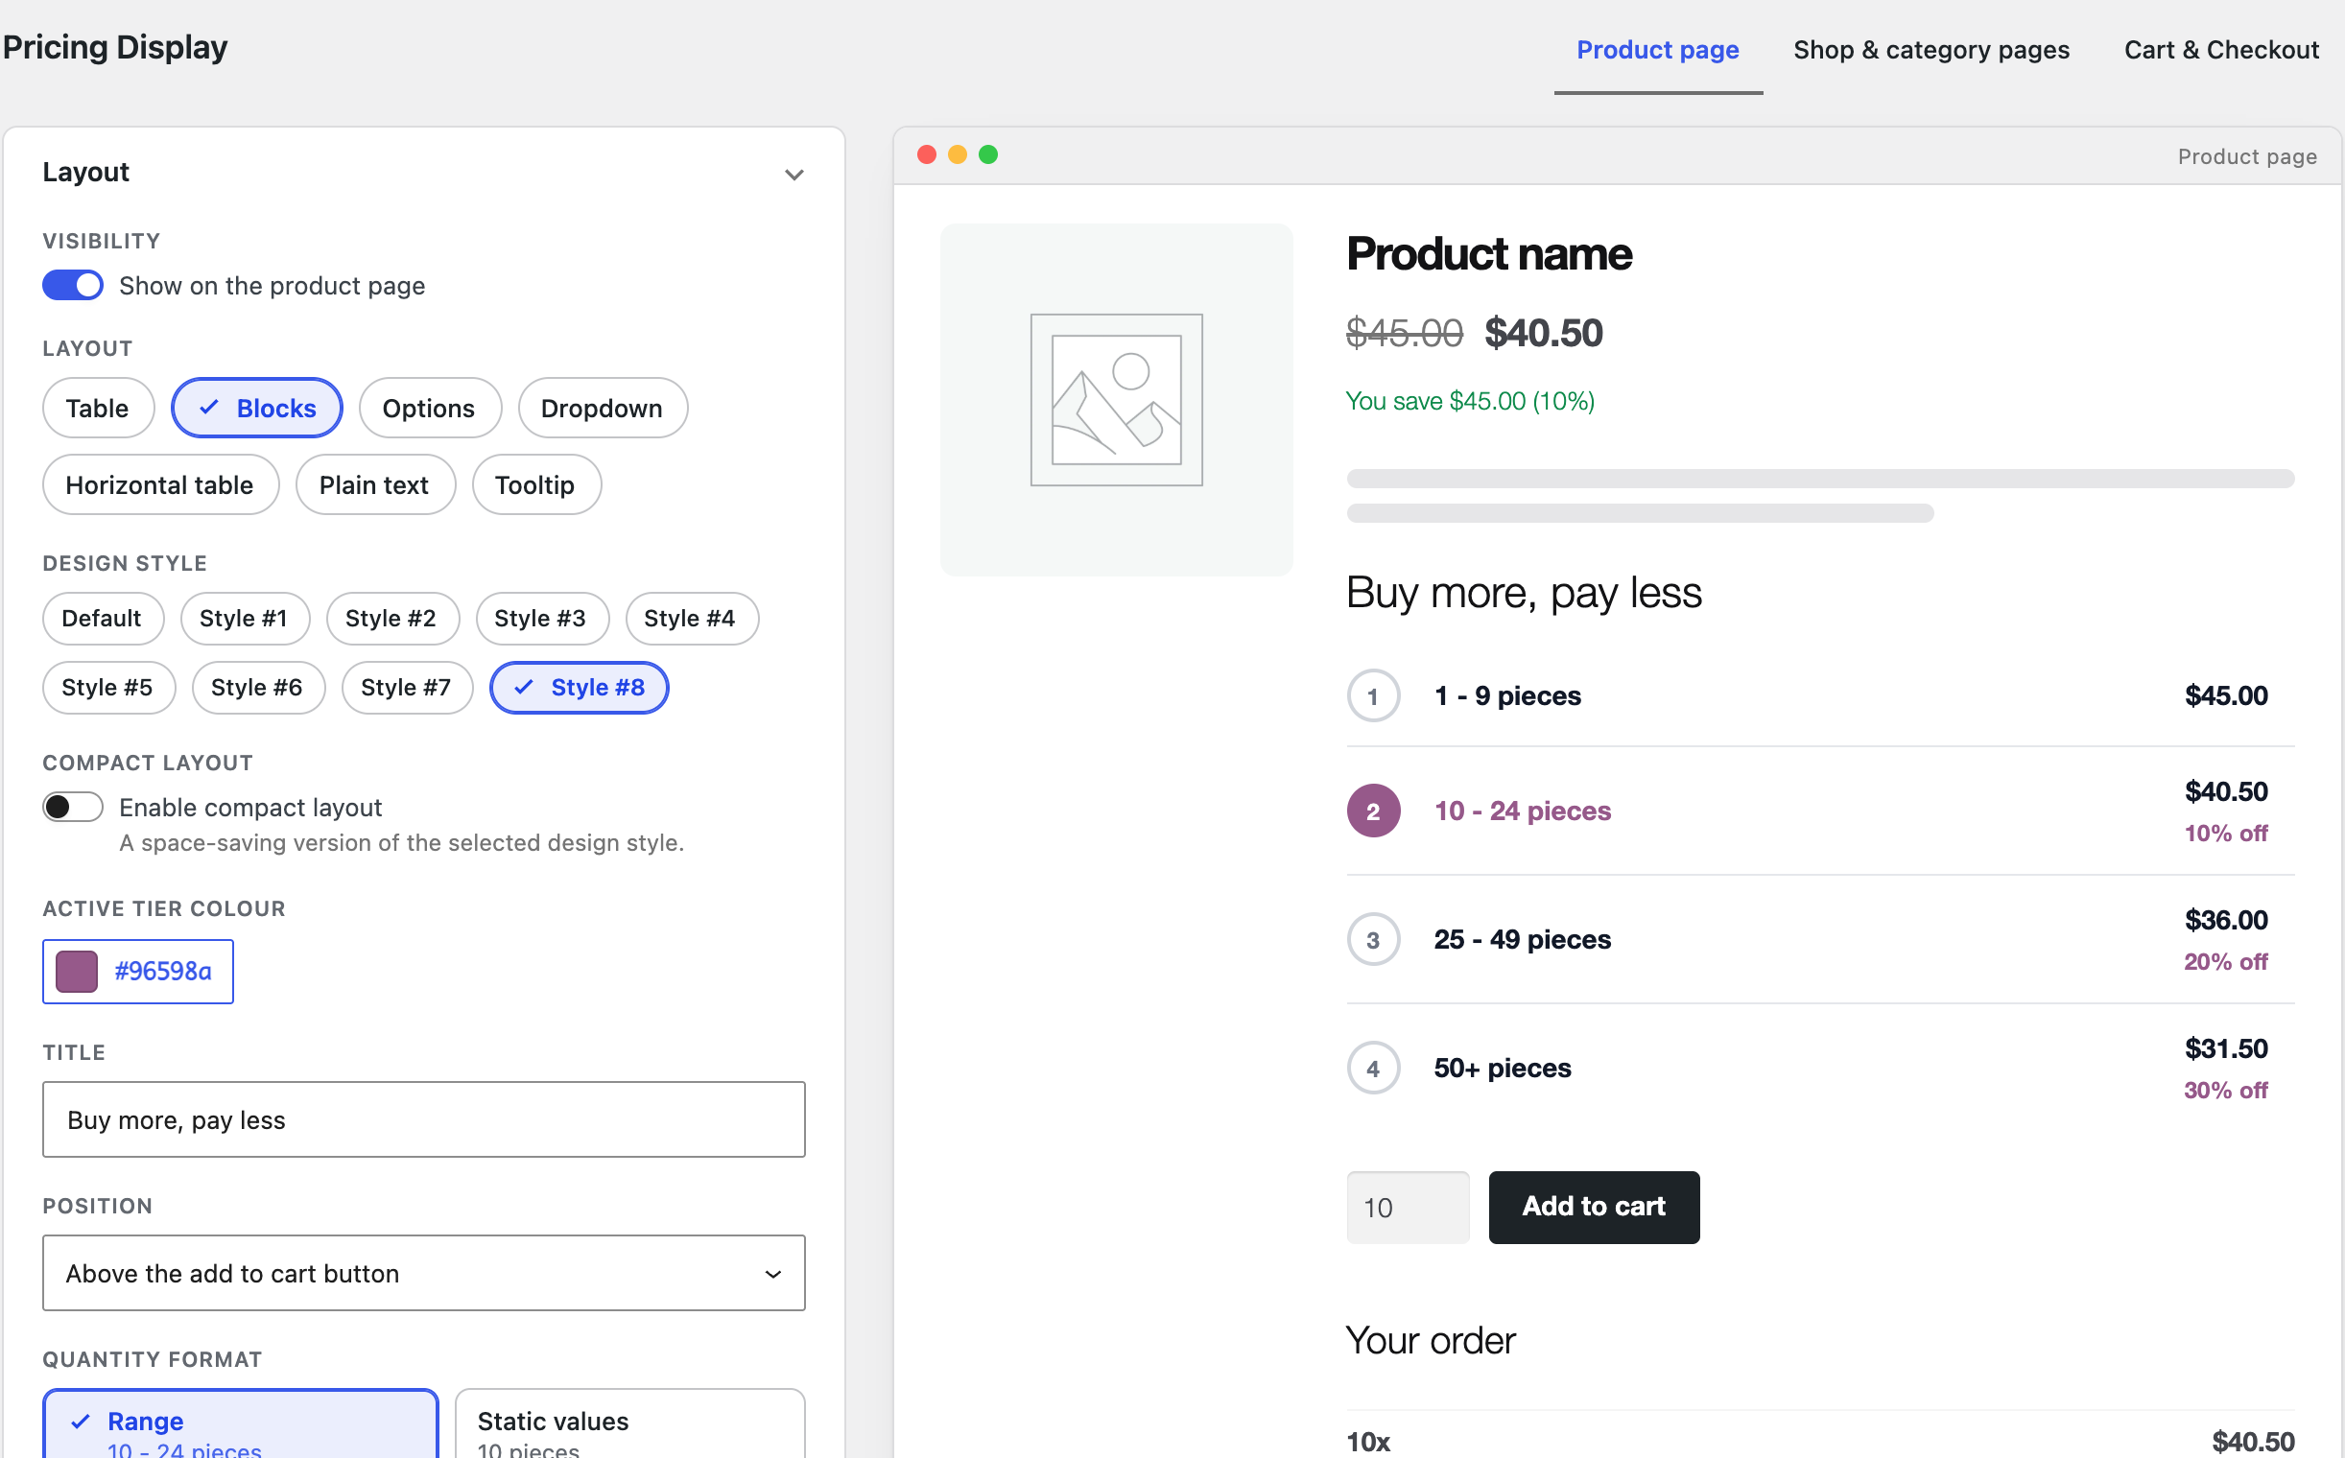Choose the Dropdown layout
2345x1458 pixels.
point(602,408)
